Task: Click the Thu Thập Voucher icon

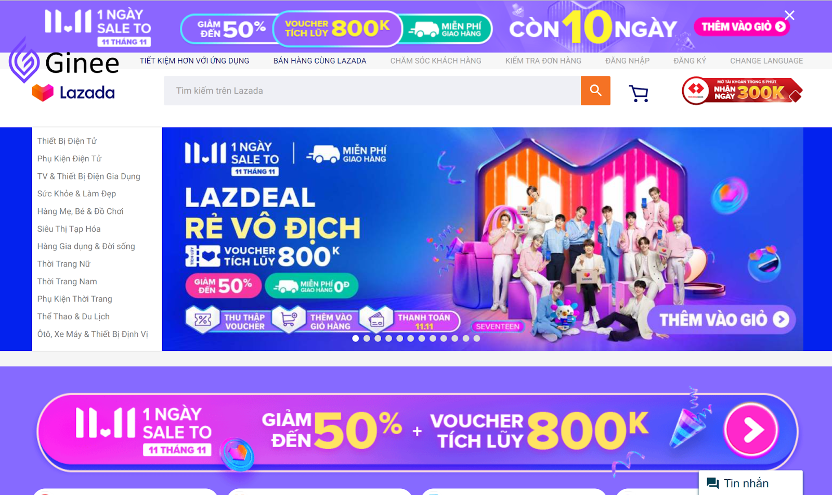Action: pyautogui.click(x=202, y=320)
